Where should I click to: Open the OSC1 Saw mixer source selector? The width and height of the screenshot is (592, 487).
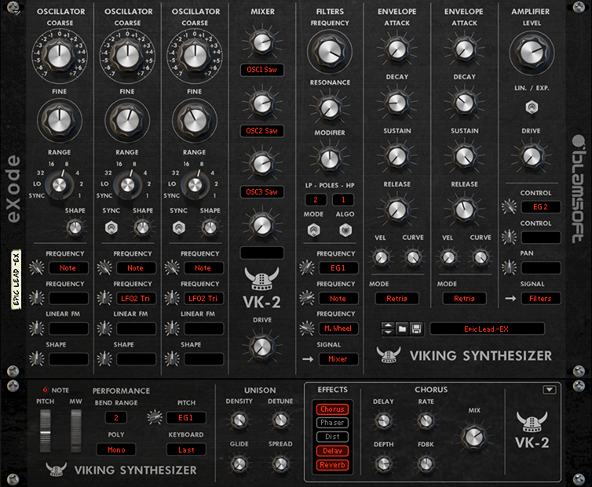coord(262,70)
